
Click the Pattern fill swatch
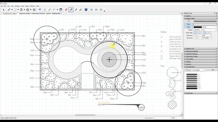(205, 24)
